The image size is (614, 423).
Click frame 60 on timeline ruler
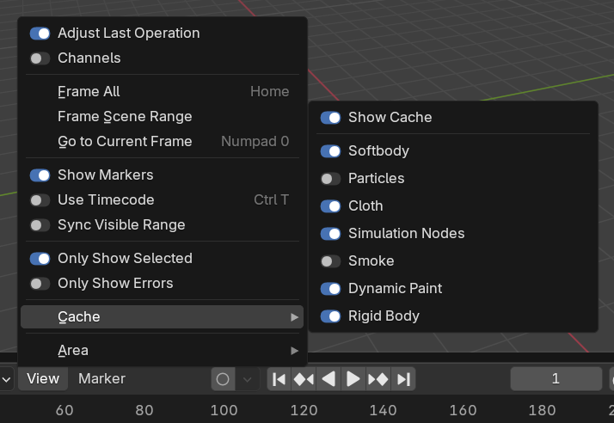(64, 410)
